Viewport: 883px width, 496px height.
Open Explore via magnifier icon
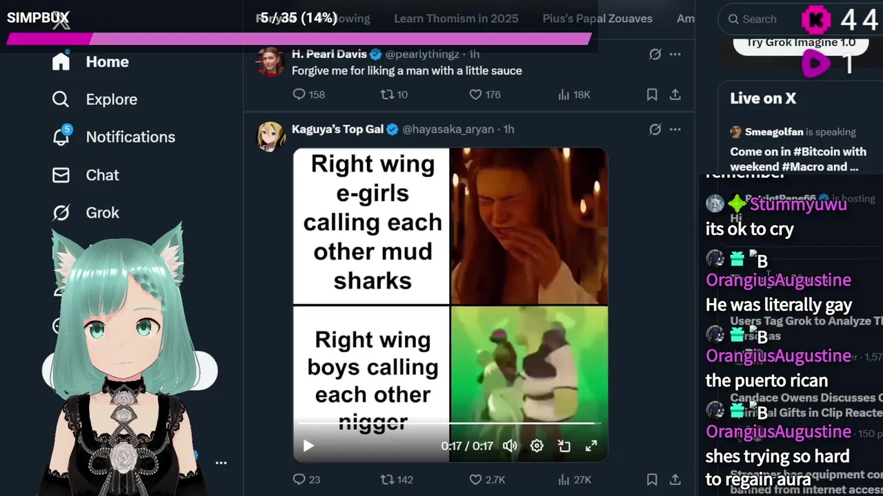[61, 99]
